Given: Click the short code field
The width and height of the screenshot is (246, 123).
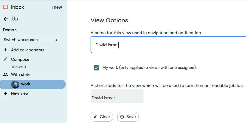Looking at the screenshot, I should [x=117, y=96].
